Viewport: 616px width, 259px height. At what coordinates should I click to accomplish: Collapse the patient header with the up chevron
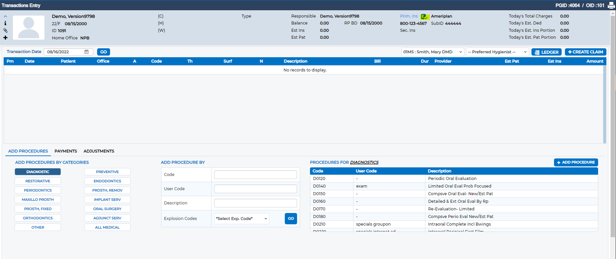point(5,16)
